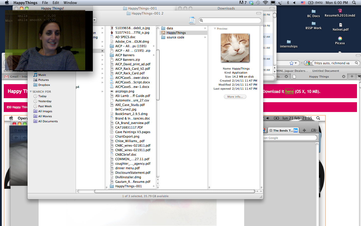Viewport: 361px width, 226px height.
Task: Open the Resume9.2010.indd file on the desktop
Action: click(x=340, y=11)
